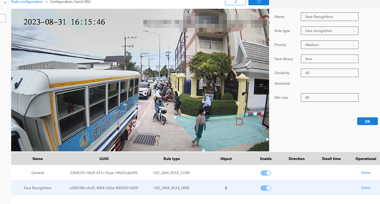Select the bottom vertex of the detection polygon
The height and width of the screenshot is (204, 380).
tap(204, 150)
